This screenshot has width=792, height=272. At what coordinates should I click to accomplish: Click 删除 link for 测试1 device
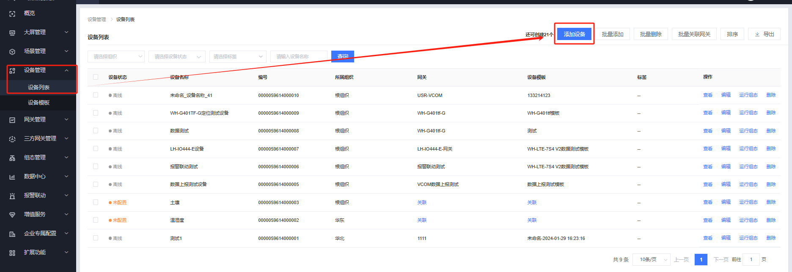(x=771, y=238)
